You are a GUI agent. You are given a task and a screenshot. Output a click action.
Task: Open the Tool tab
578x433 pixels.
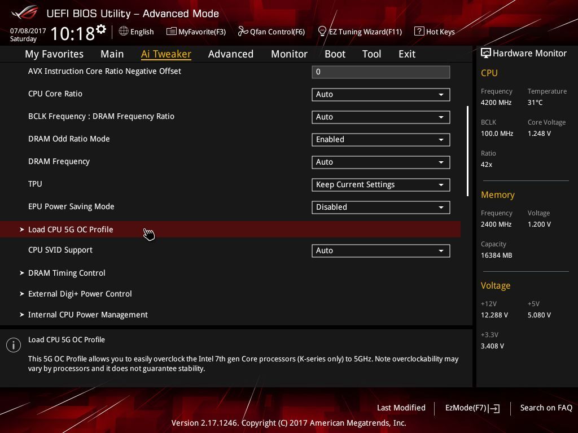371,54
